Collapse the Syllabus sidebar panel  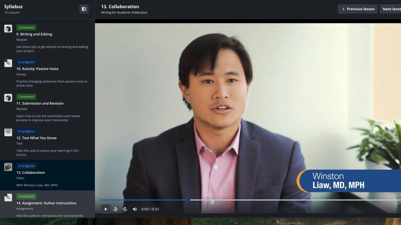coord(84,9)
